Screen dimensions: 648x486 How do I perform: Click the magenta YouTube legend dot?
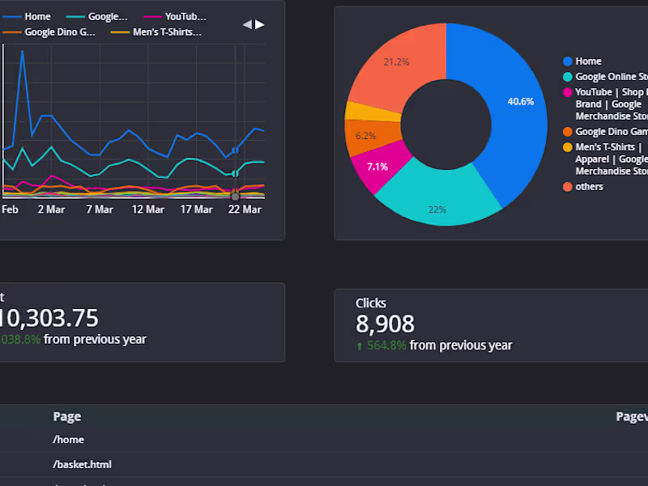point(568,92)
